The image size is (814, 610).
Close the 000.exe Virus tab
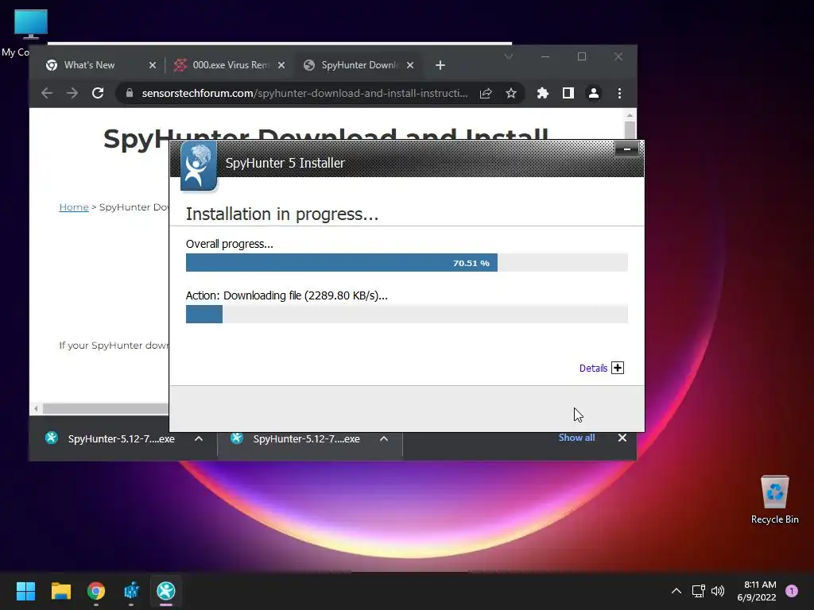[x=281, y=65]
